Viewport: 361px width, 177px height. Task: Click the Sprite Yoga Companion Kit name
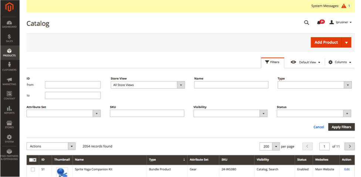[x=94, y=169]
